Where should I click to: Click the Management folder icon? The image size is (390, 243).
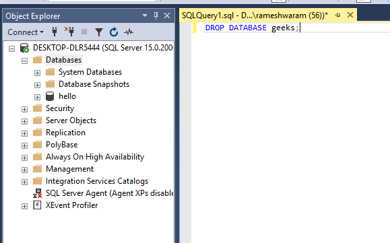[x=37, y=169]
